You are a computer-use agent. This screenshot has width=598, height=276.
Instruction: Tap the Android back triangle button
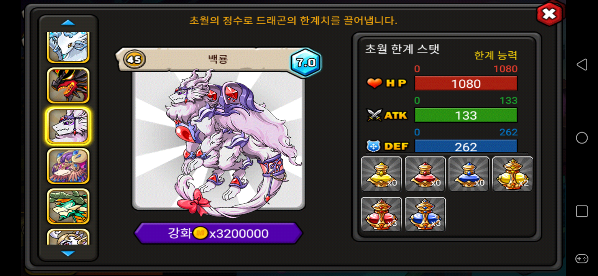(x=582, y=64)
